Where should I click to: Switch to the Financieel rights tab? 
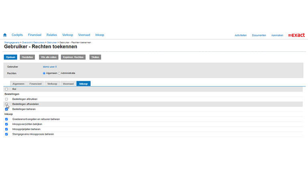point(36,84)
